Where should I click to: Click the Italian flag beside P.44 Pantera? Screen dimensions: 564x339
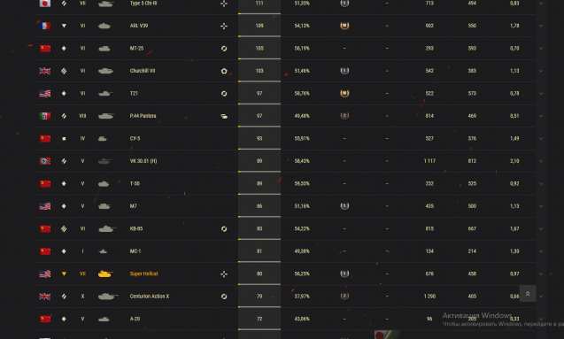point(45,116)
